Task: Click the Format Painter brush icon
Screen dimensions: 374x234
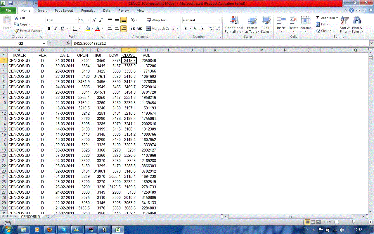Action: 17,31
